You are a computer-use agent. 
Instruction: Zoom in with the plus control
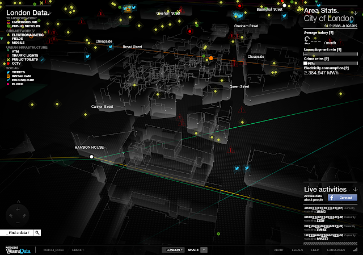point(18,210)
